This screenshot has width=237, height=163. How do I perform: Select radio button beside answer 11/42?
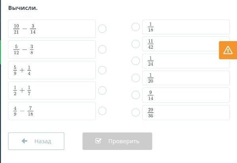point(136,44)
